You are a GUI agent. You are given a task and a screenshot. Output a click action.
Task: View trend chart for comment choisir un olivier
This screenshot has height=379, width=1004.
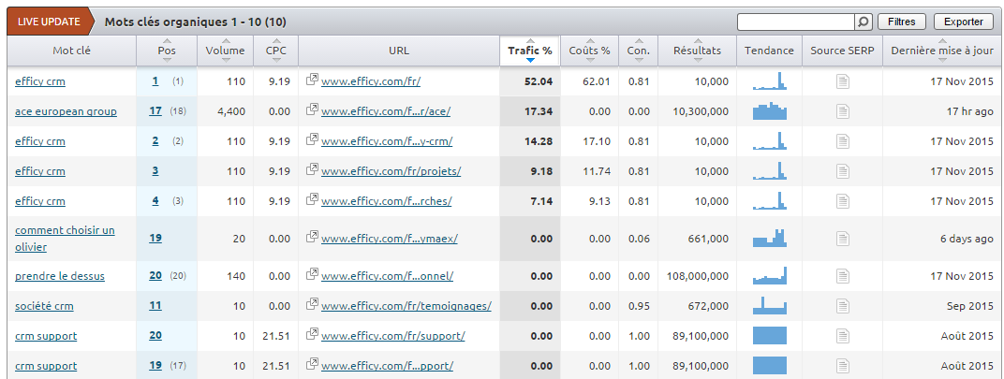pos(770,238)
